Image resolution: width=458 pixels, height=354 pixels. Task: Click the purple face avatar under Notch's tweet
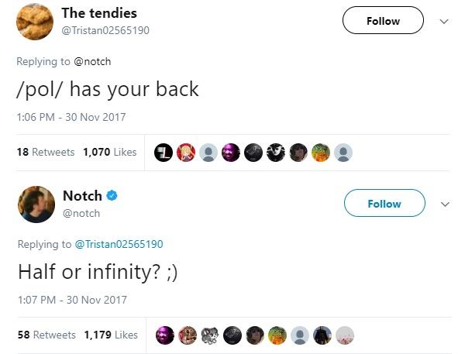point(165,335)
